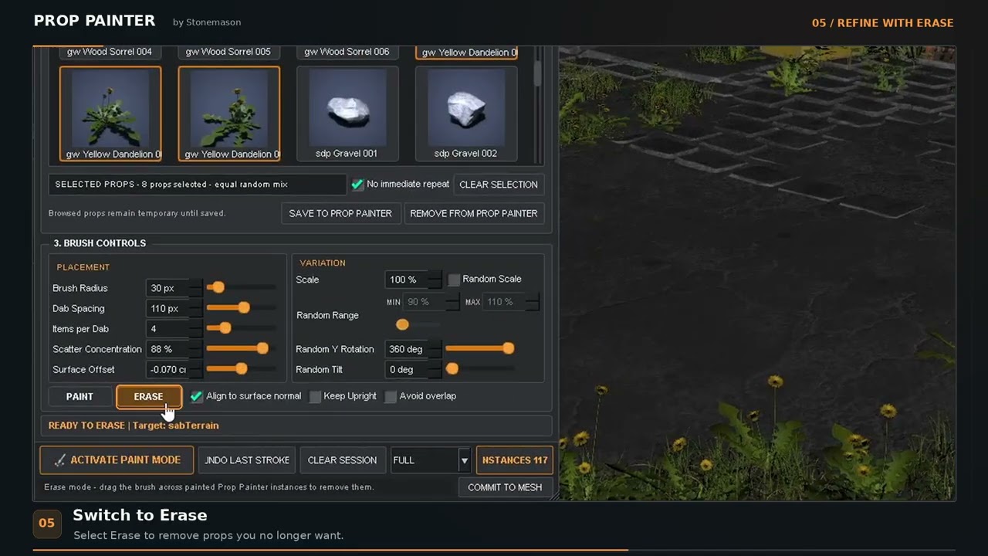Image resolution: width=988 pixels, height=556 pixels.
Task: Select the sdp Gravel 001 prop thumbnail
Action: [x=347, y=114]
